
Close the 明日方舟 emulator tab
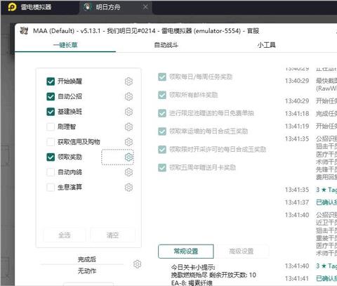pyautogui.click(x=145, y=7)
